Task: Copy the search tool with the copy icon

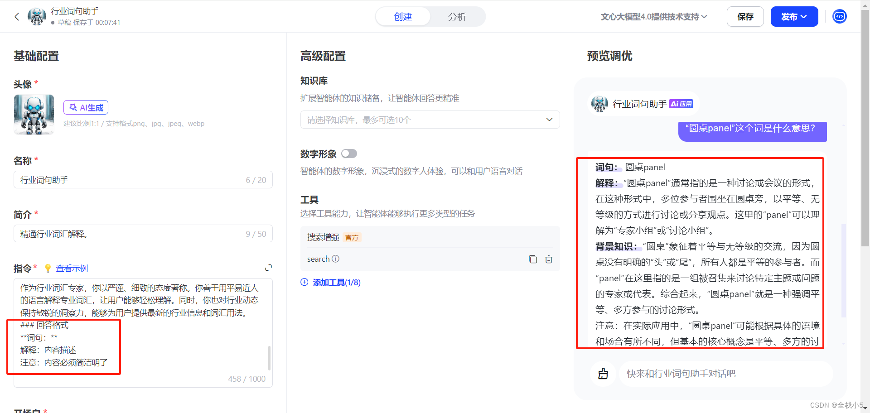Action: [533, 259]
